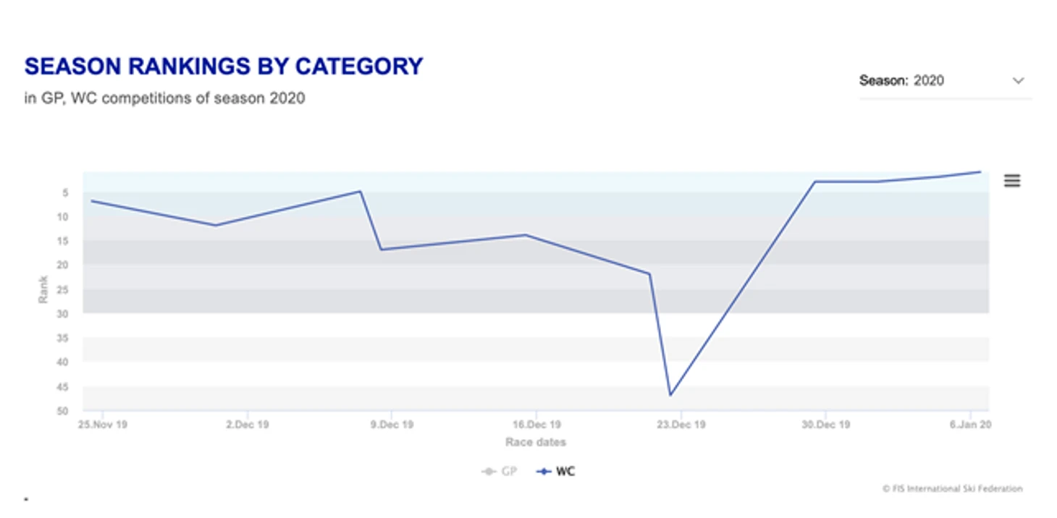Click the rank 12 dip before 2 Dec
This screenshot has height=518, width=1057.
[x=215, y=225]
